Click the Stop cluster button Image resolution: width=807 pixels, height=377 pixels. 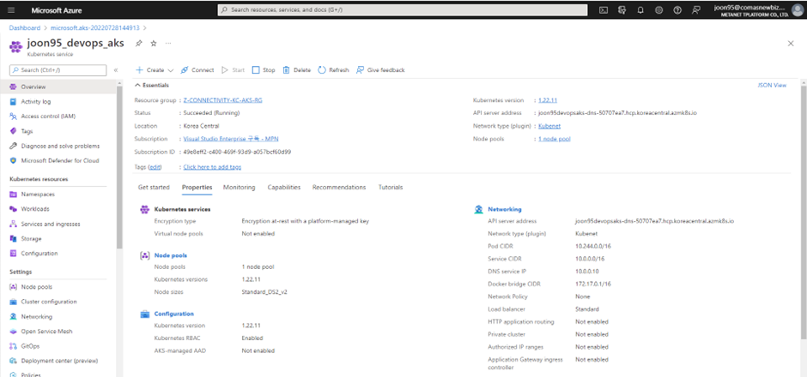pyautogui.click(x=264, y=70)
